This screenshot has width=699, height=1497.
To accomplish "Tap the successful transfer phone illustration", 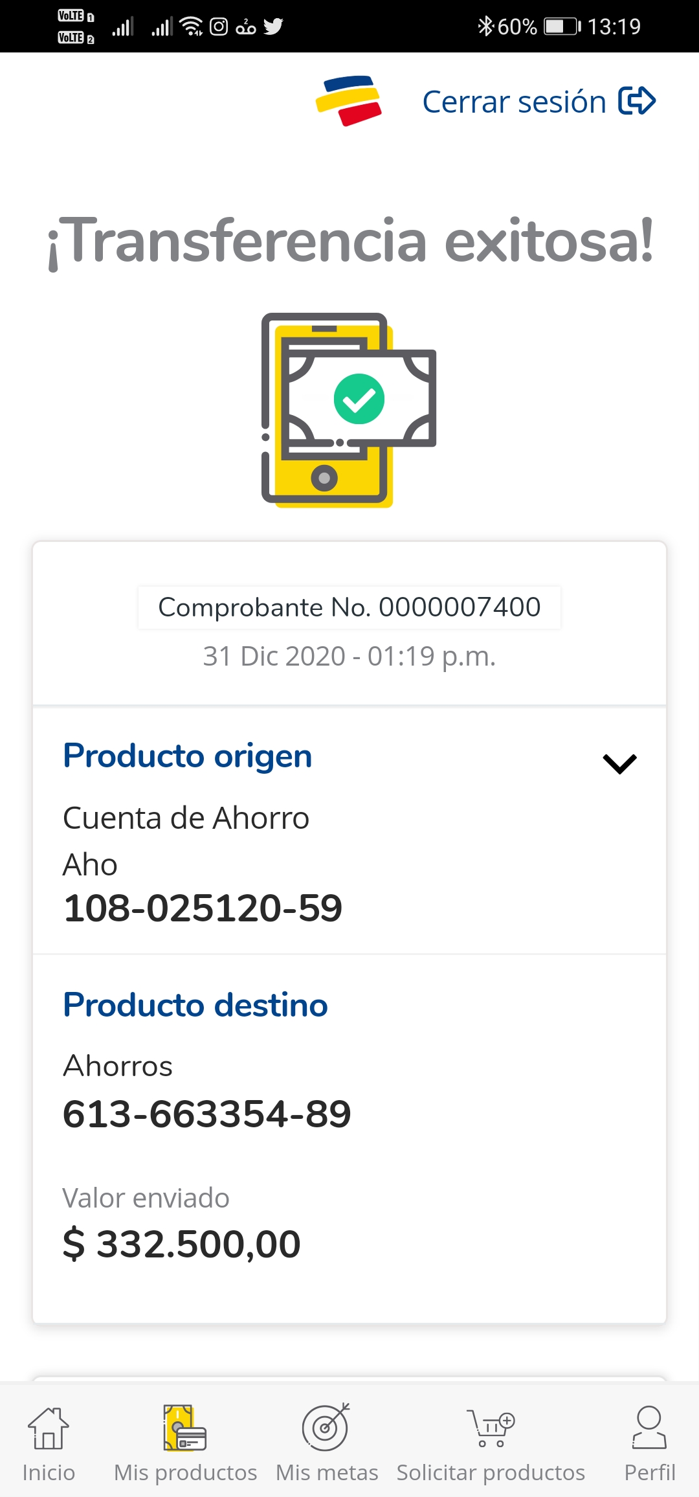I will (x=348, y=409).
